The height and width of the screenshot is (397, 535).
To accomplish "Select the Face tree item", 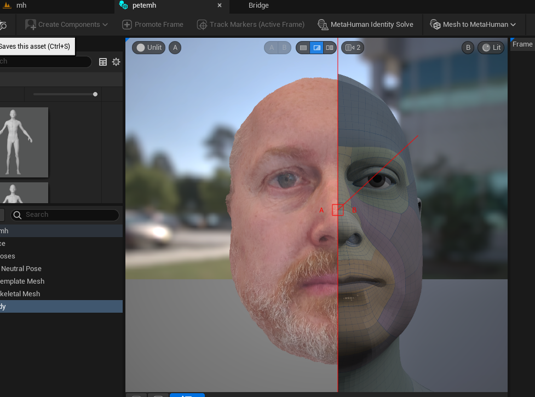I will click(61, 244).
